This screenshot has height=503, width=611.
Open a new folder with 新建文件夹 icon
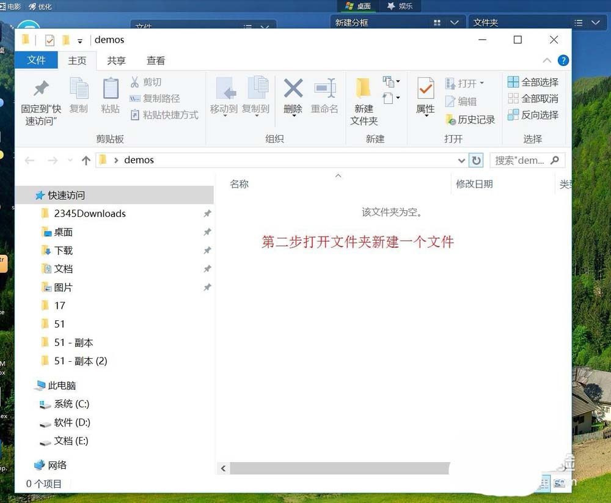point(362,98)
